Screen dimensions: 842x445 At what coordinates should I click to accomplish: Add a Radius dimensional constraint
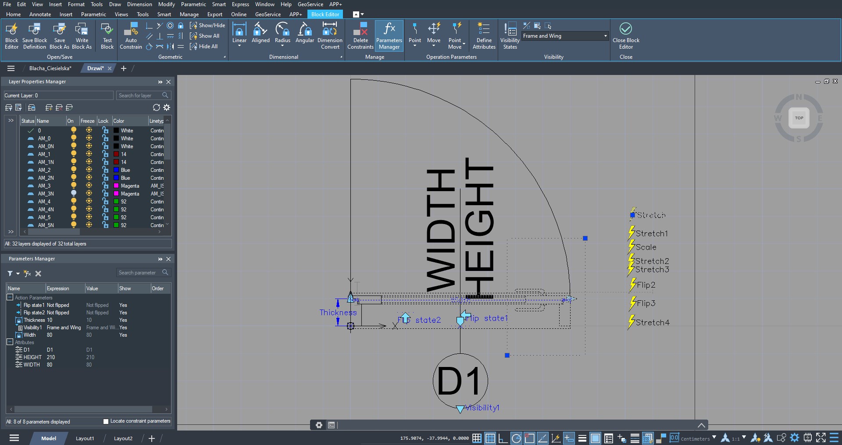coord(282,34)
